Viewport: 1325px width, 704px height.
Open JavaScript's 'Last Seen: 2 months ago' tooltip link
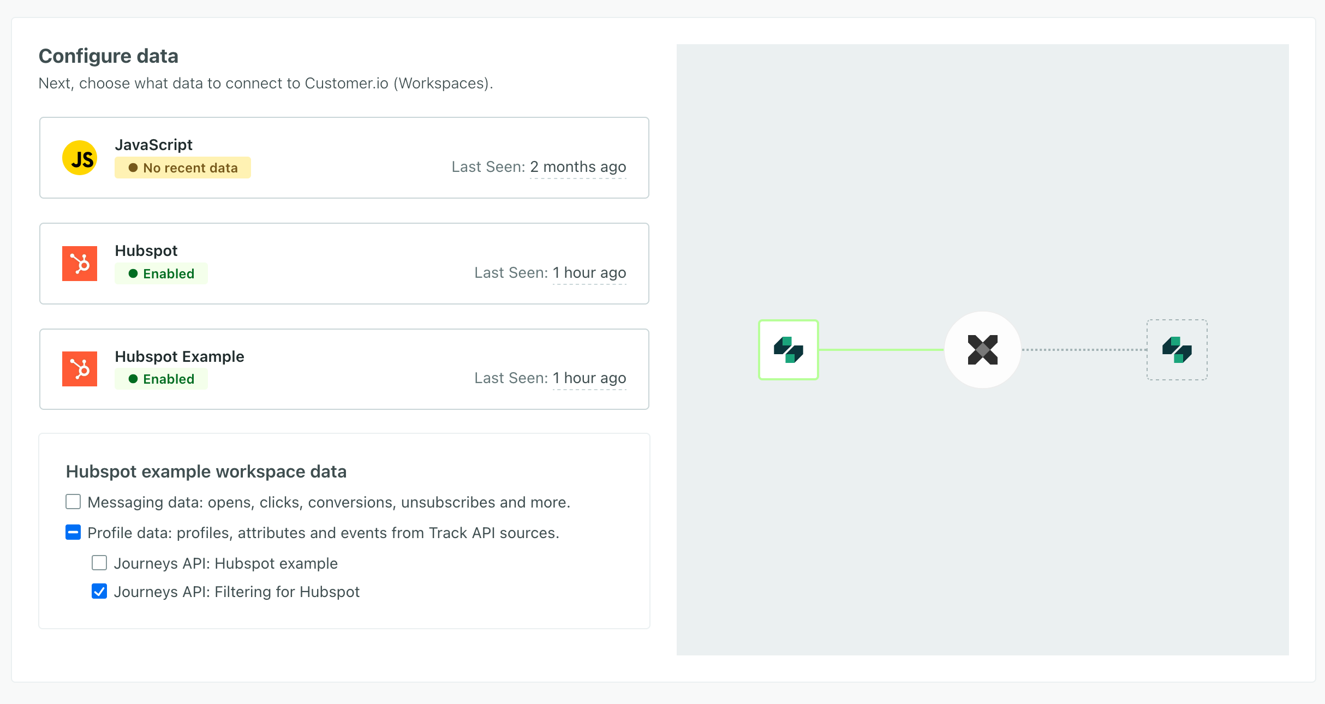point(577,167)
